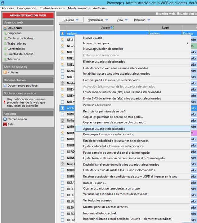The height and width of the screenshot is (223, 197).
Task: Click the A-Z sort icon in Usuario column header
Action: (x=112, y=28)
